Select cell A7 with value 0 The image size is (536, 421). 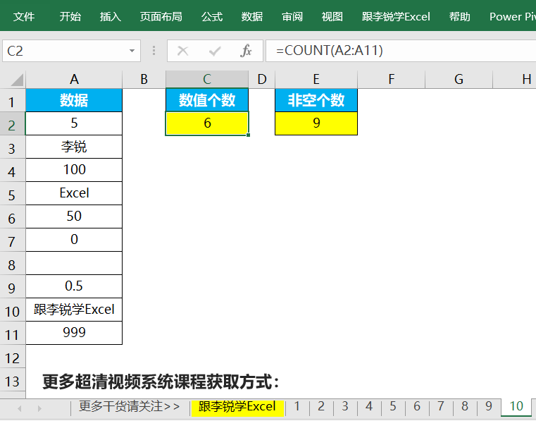[74, 240]
